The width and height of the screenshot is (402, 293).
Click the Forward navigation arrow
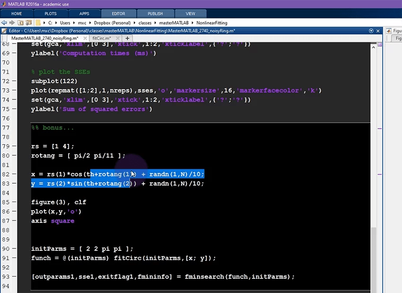click(11, 22)
